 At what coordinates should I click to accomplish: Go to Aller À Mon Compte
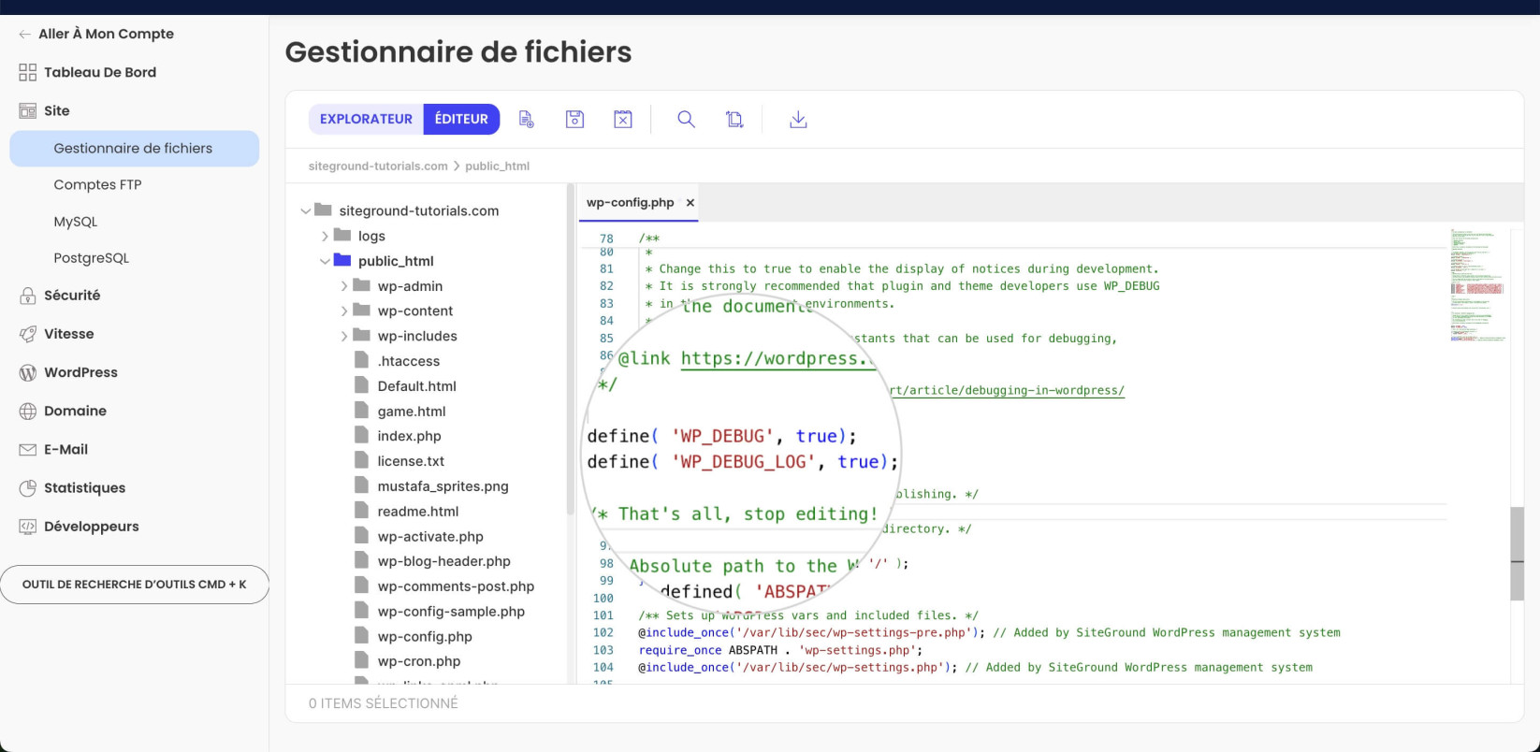click(106, 34)
